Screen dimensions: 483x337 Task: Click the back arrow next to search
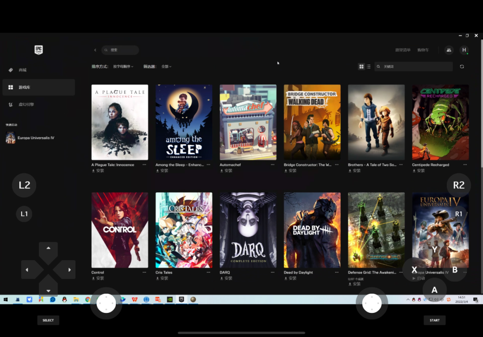(x=95, y=50)
